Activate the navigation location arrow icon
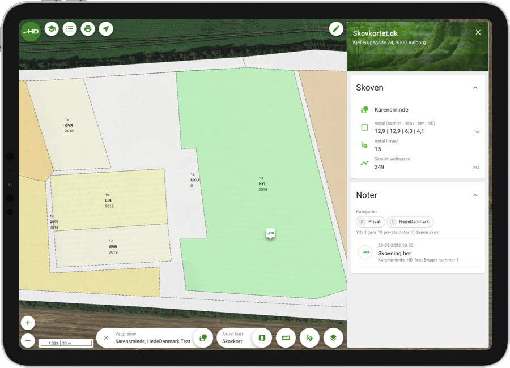510x368 pixels. tap(106, 29)
